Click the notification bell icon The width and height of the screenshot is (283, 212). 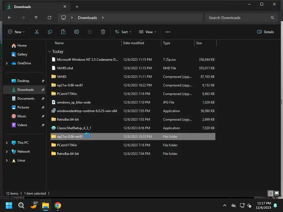coord(276,205)
